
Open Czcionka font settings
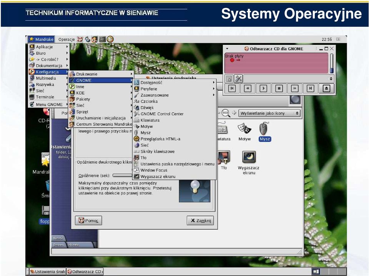click(175, 101)
